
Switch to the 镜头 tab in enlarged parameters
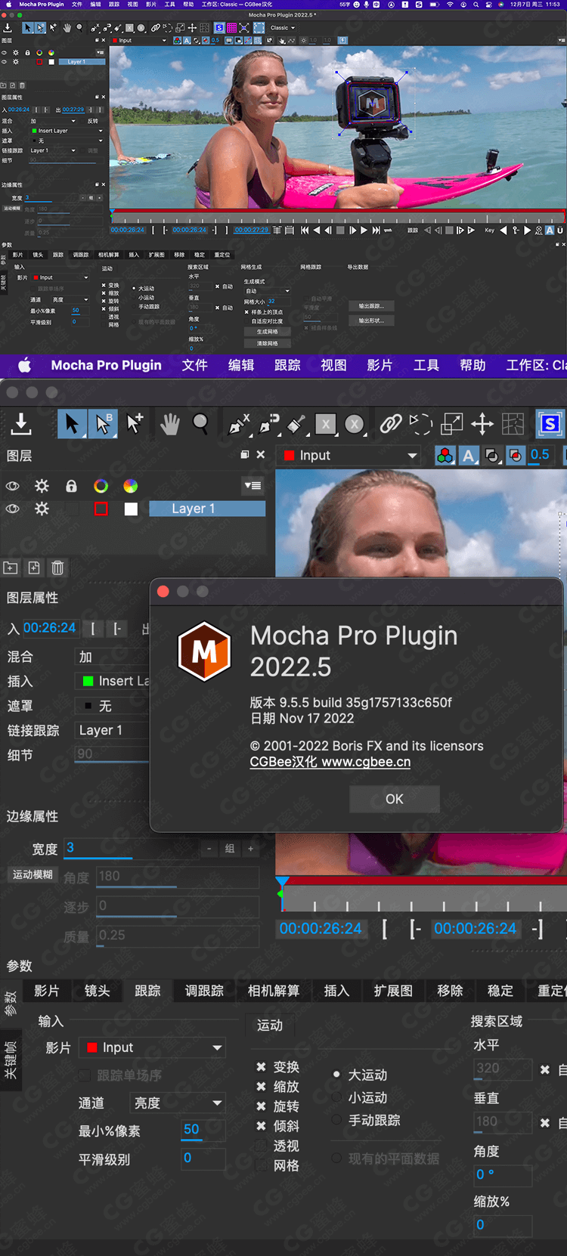pos(97,990)
